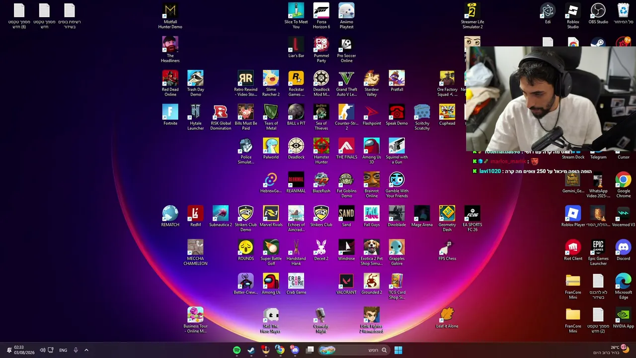Launch Grand Theft Auto V from desktop
636x358 pixels.
(346, 84)
